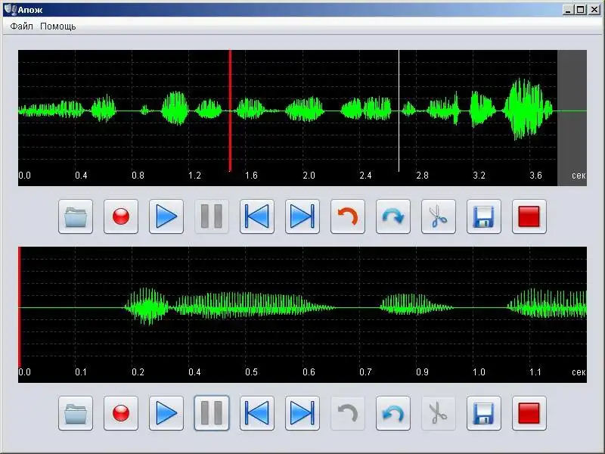605x454 pixels.
Task: Click the 0.5 time label in lower waveform
Action: coord(251,372)
